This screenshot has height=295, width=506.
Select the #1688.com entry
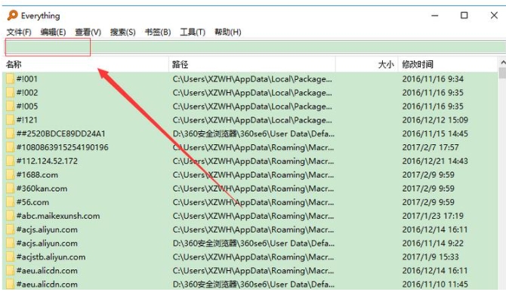point(37,175)
